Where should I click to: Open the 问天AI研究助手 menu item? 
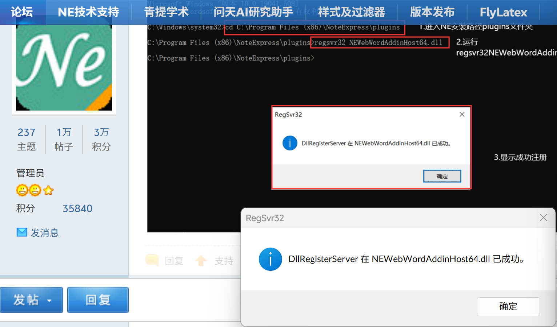253,12
